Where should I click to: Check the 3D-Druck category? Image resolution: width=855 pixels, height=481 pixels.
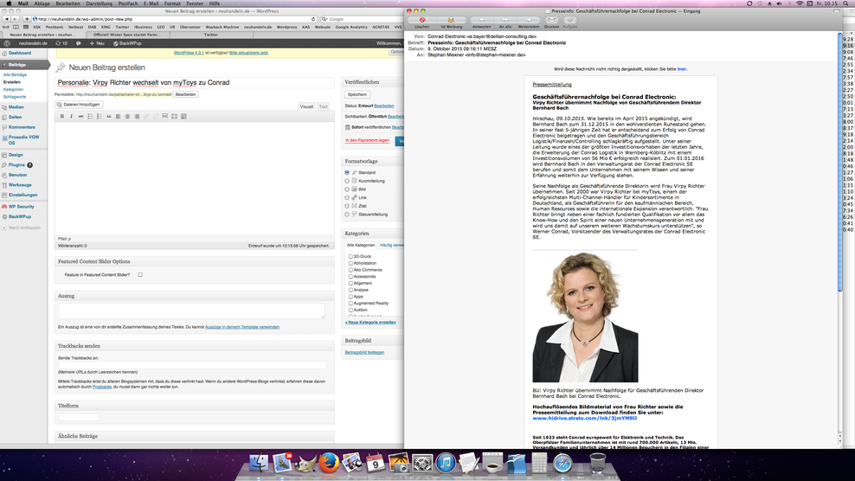(x=350, y=256)
